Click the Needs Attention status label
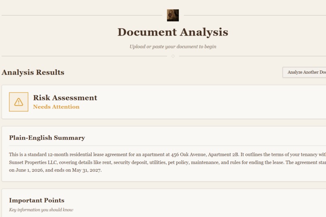Viewport: 326px width, 217px height. 56,107
